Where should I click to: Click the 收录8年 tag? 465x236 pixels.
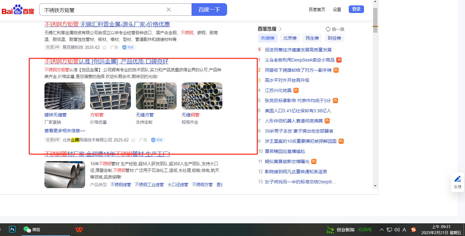coord(52,140)
